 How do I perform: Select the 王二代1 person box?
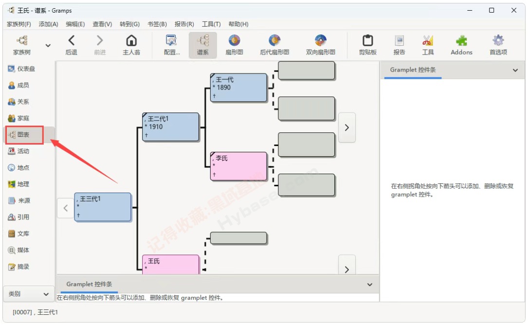[171, 127]
